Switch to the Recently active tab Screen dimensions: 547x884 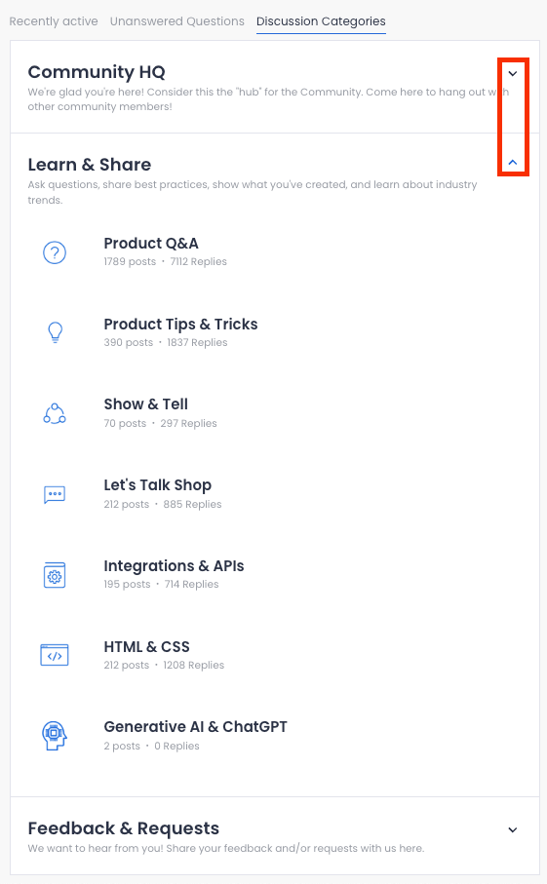pos(54,21)
